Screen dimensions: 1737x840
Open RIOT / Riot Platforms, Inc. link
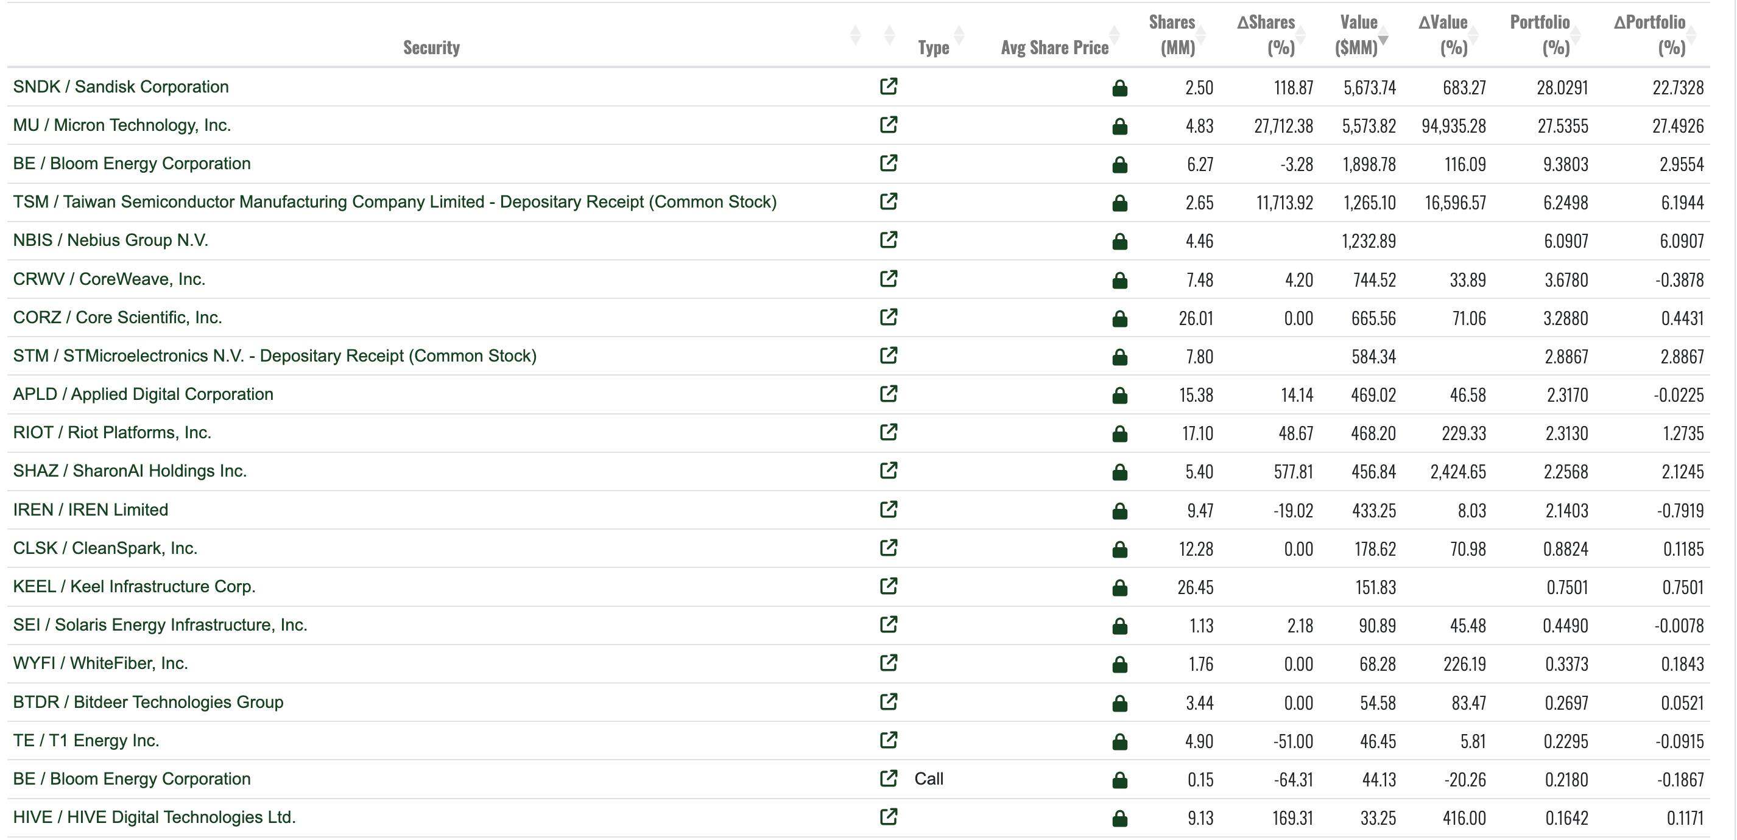coord(112,433)
